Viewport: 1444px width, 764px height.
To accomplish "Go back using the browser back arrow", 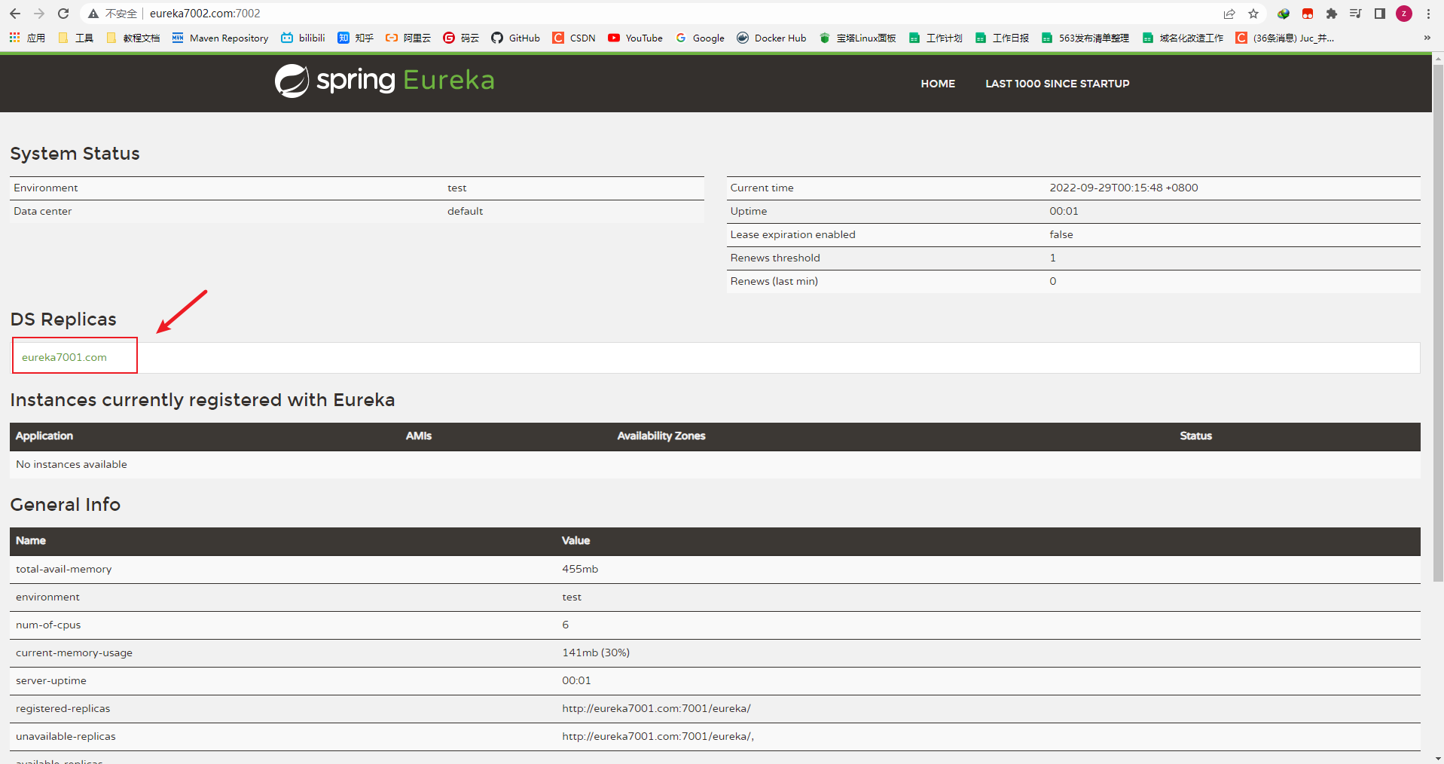I will 15,14.
